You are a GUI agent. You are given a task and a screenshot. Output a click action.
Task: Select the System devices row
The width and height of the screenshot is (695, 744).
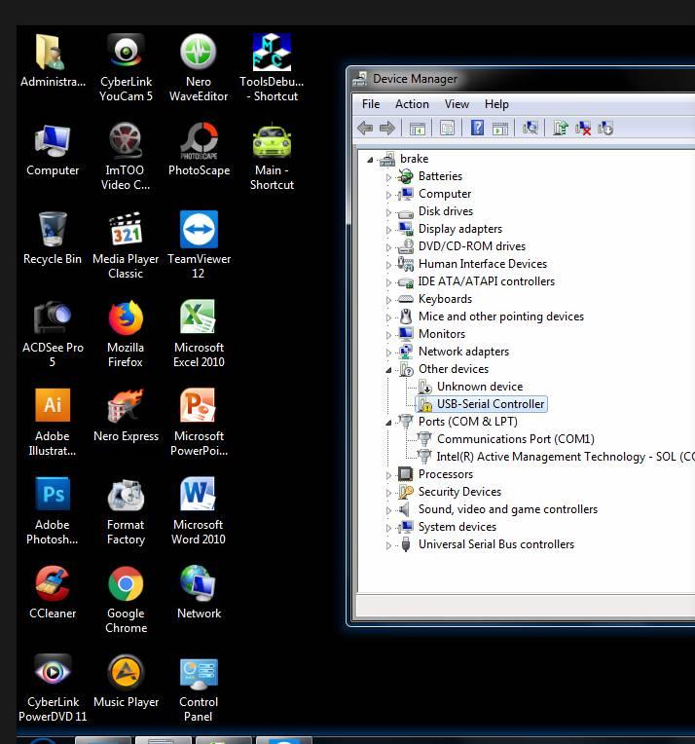457,527
